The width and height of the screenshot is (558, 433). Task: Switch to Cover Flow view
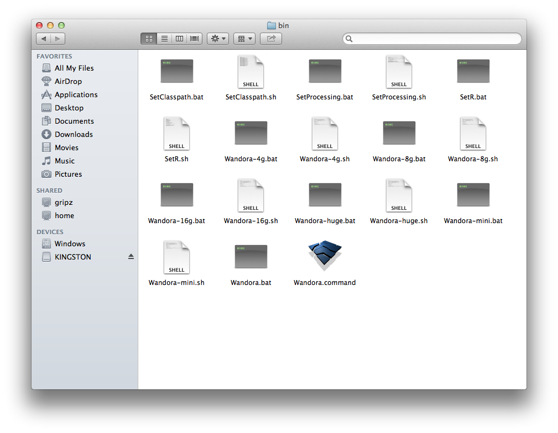click(x=195, y=39)
